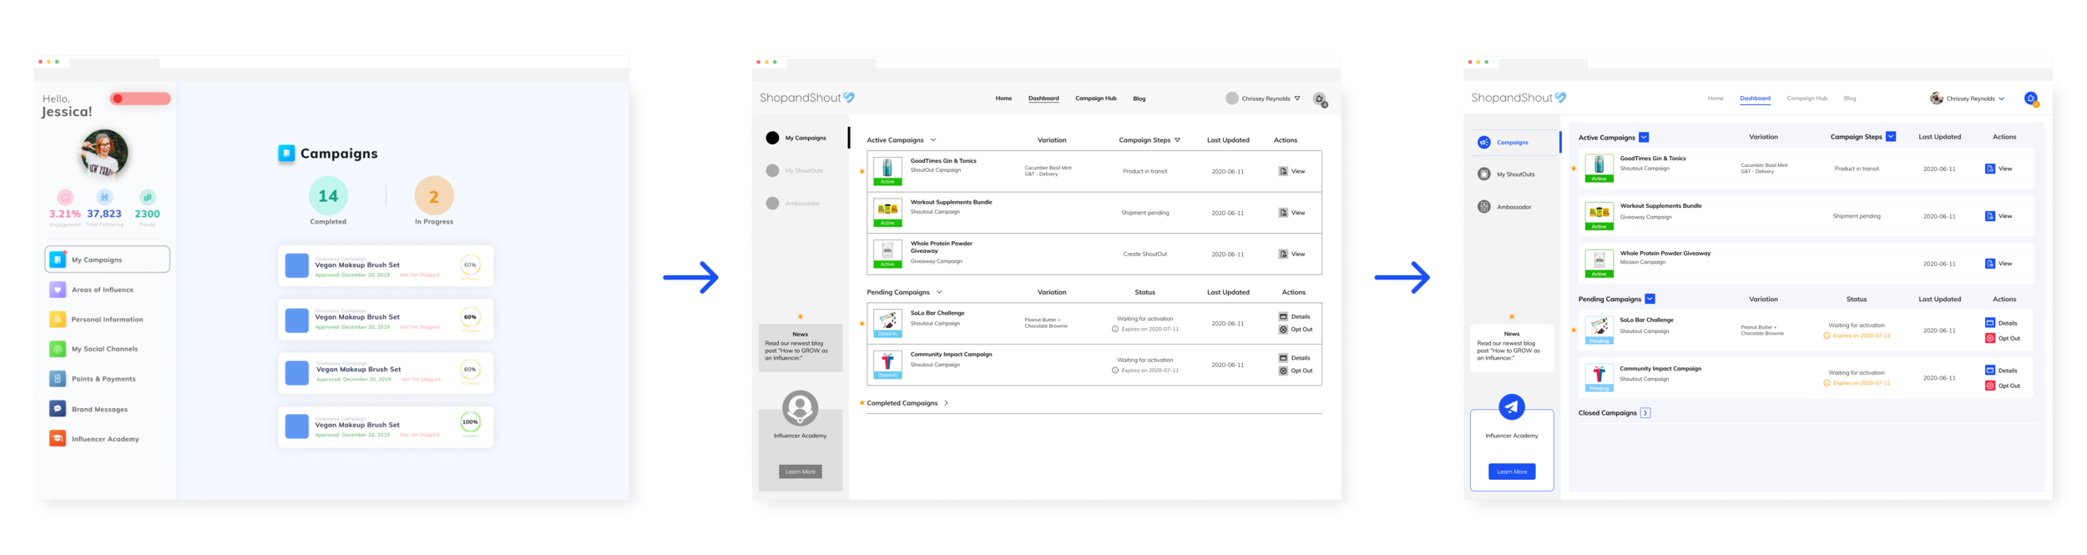This screenshot has height=555, width=2087.
Task: Click the red Opt Out icon for SoLo Bar Challenge
Action: [1990, 339]
